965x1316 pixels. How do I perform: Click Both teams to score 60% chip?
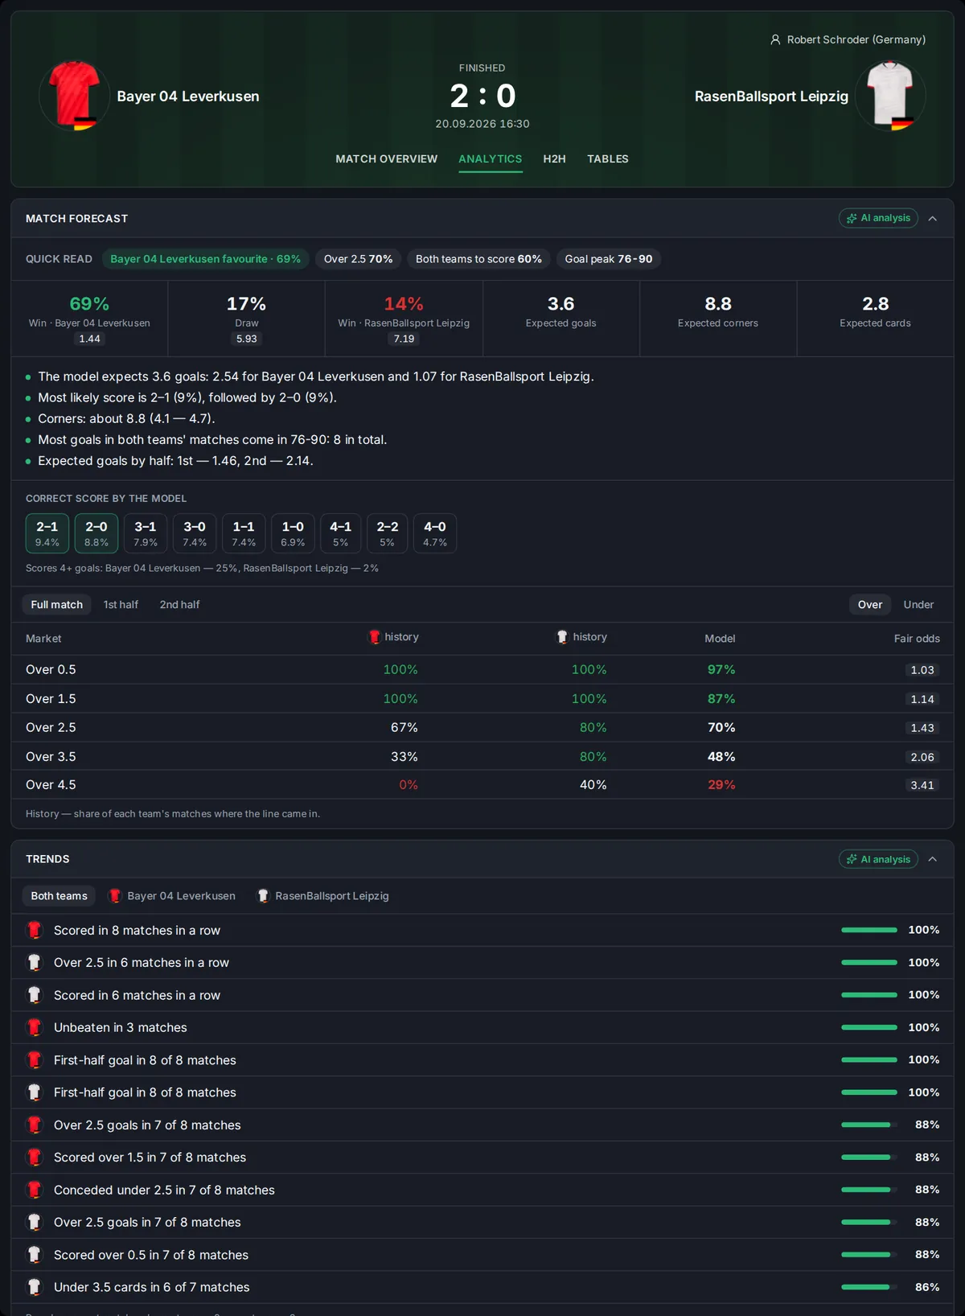click(478, 259)
